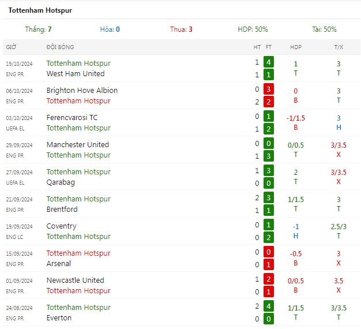Open Ferencvarosi TC team link

72,118
